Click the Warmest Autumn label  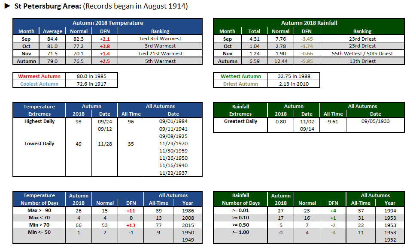point(39,76)
